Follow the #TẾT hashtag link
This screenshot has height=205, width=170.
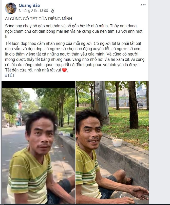coord(10,75)
